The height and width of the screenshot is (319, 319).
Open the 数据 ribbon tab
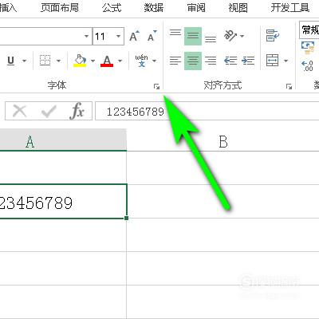(154, 8)
